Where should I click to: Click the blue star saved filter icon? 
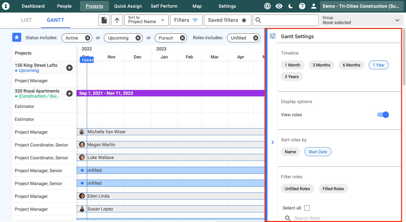pyautogui.click(x=17, y=38)
